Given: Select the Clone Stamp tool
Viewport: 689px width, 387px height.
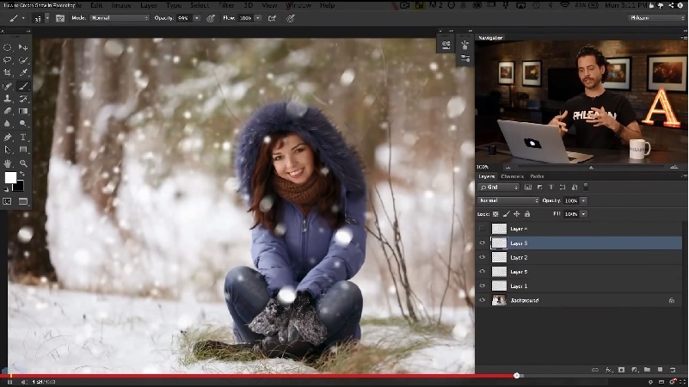Looking at the screenshot, I should 8,99.
